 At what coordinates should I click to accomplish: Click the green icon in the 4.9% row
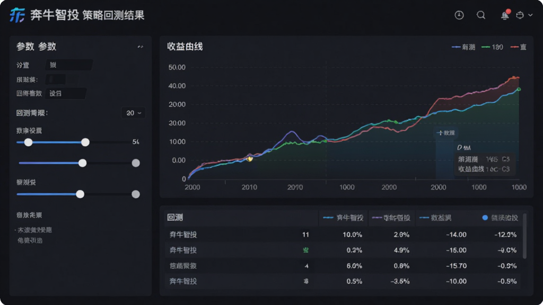tap(306, 250)
